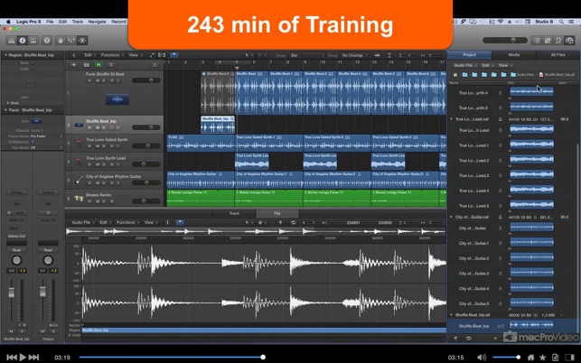Play the video with the play button

coord(23,358)
